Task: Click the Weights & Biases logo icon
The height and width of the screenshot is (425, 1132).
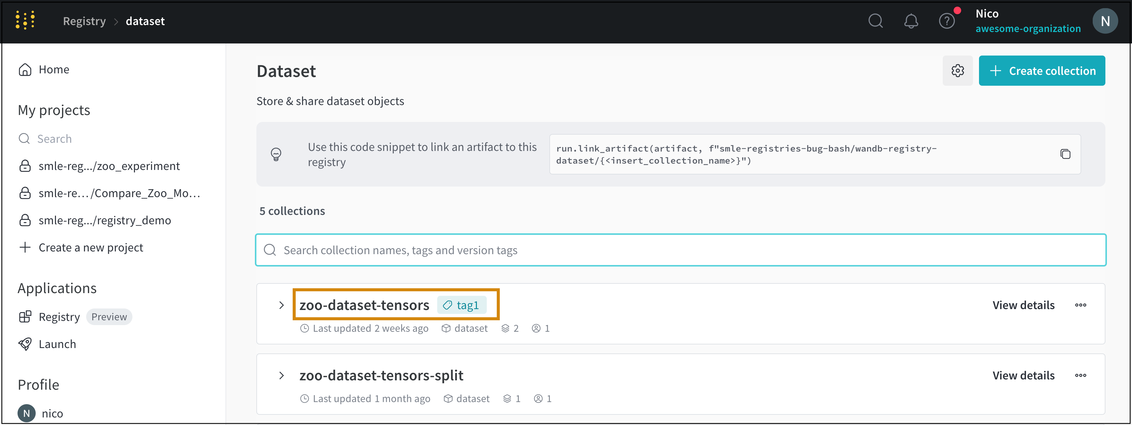Action: [x=25, y=21]
